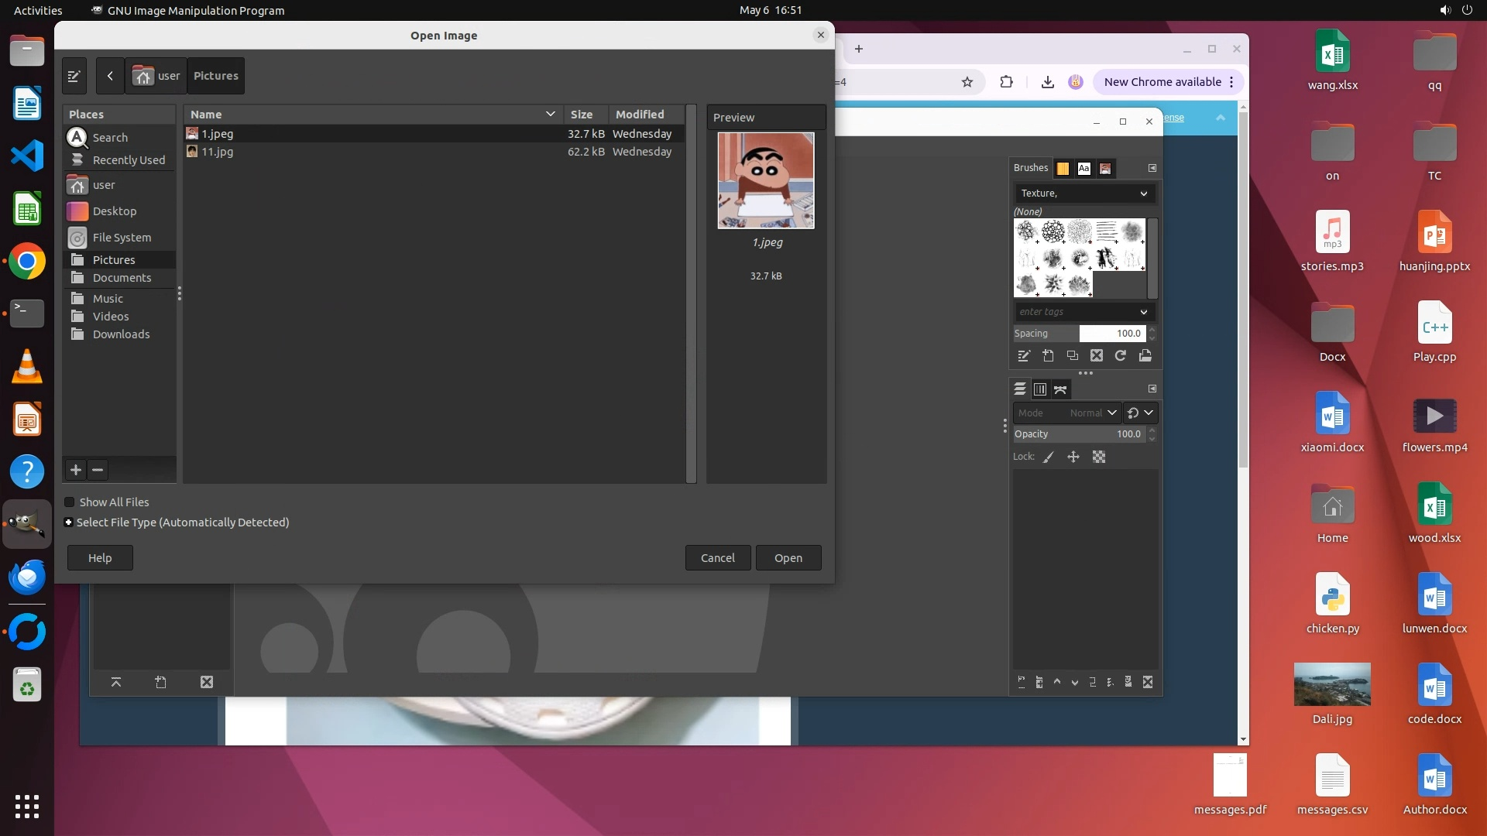Toggle lock position and size icon

(1073, 457)
